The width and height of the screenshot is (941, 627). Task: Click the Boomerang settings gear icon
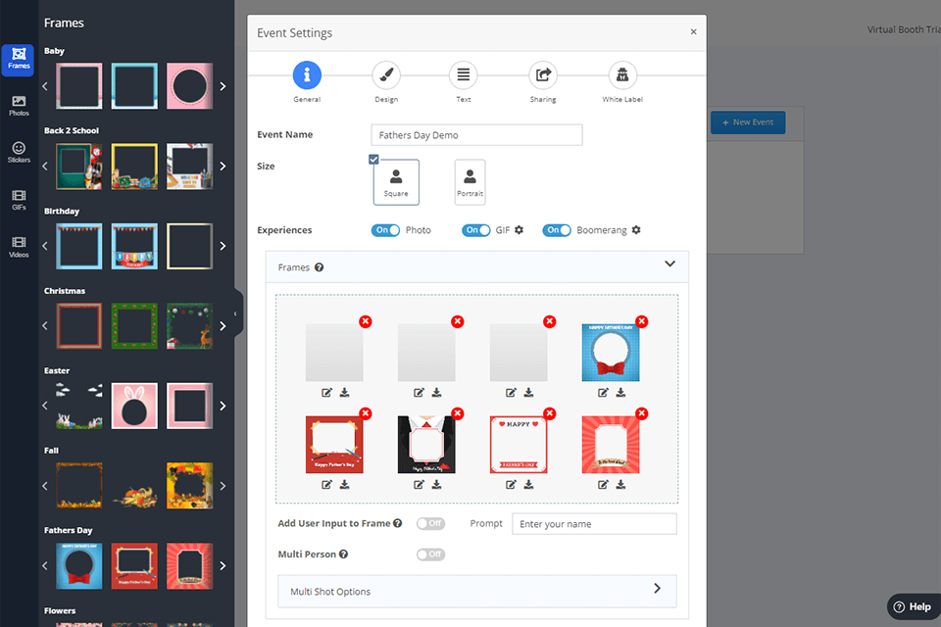click(636, 230)
